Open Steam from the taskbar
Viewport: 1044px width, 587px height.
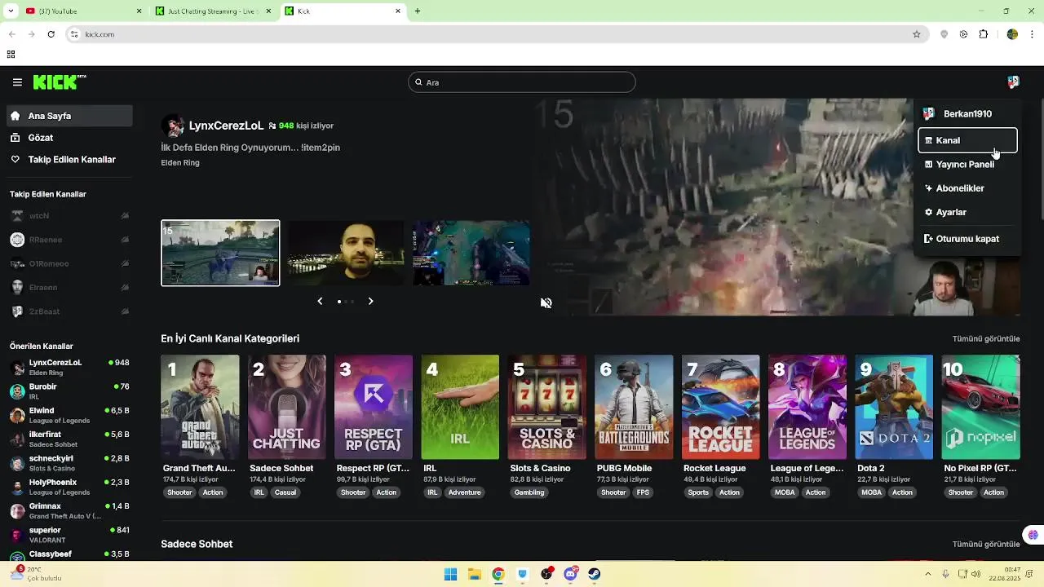(595, 574)
